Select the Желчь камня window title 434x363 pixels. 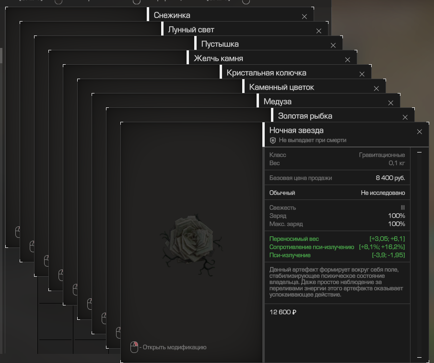[x=218, y=59]
